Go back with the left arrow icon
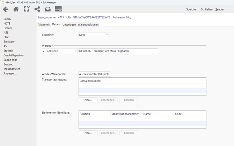This screenshot has height=146, width=234. pyautogui.click(x=6, y=9)
